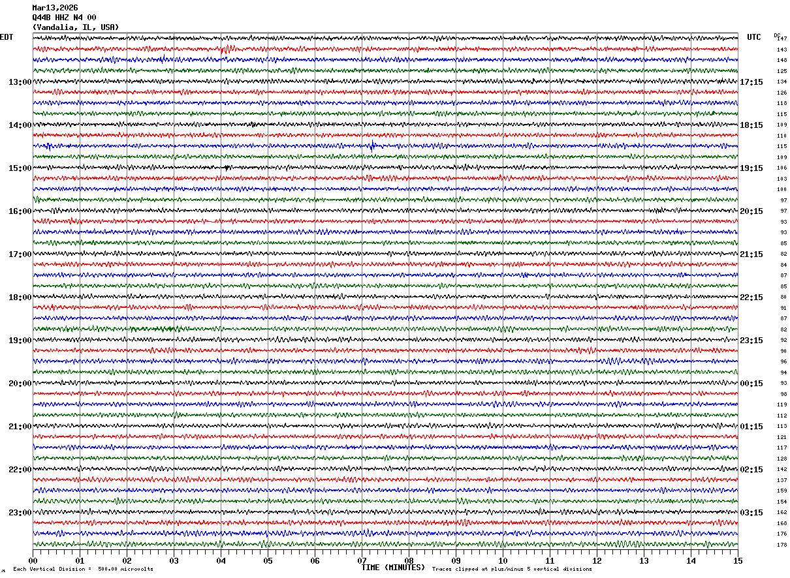Click the DC offset value "118"
Screen dimensions: 790x578
point(782,104)
